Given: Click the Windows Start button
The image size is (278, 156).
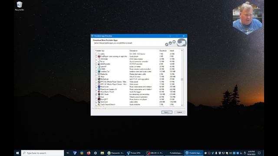Looking at the screenshot, I should tap(17, 153).
